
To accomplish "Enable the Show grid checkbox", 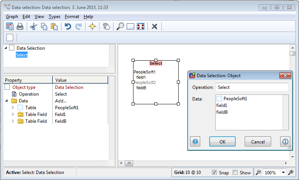I will (235, 172).
